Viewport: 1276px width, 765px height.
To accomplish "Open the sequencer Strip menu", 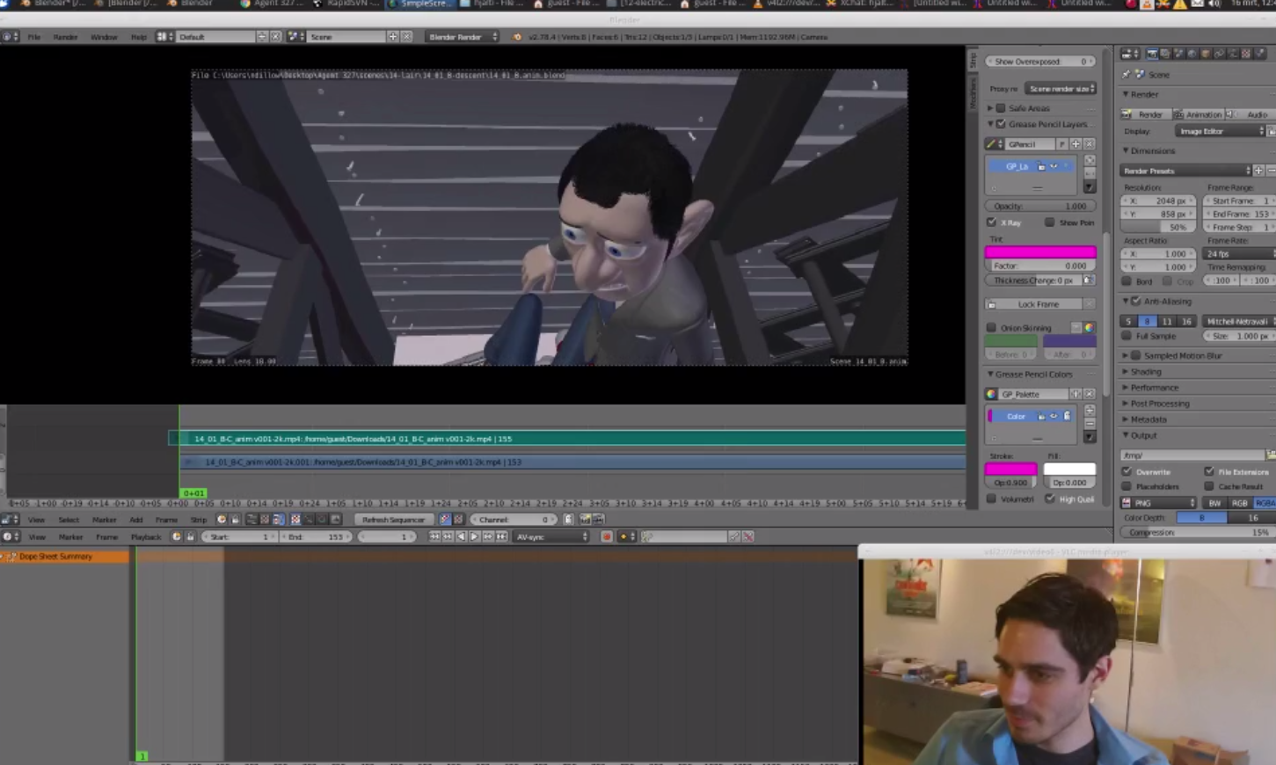I will point(199,520).
